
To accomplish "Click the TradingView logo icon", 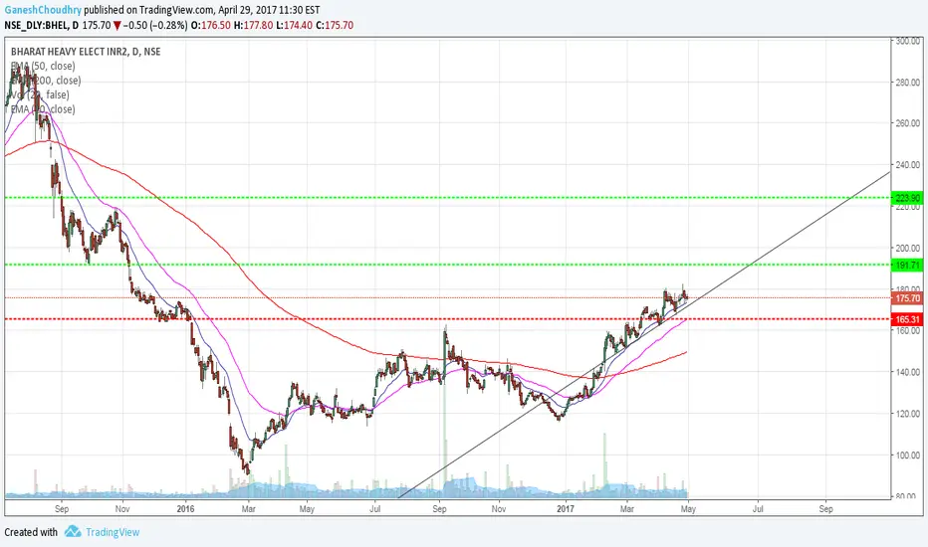I will pos(73,532).
